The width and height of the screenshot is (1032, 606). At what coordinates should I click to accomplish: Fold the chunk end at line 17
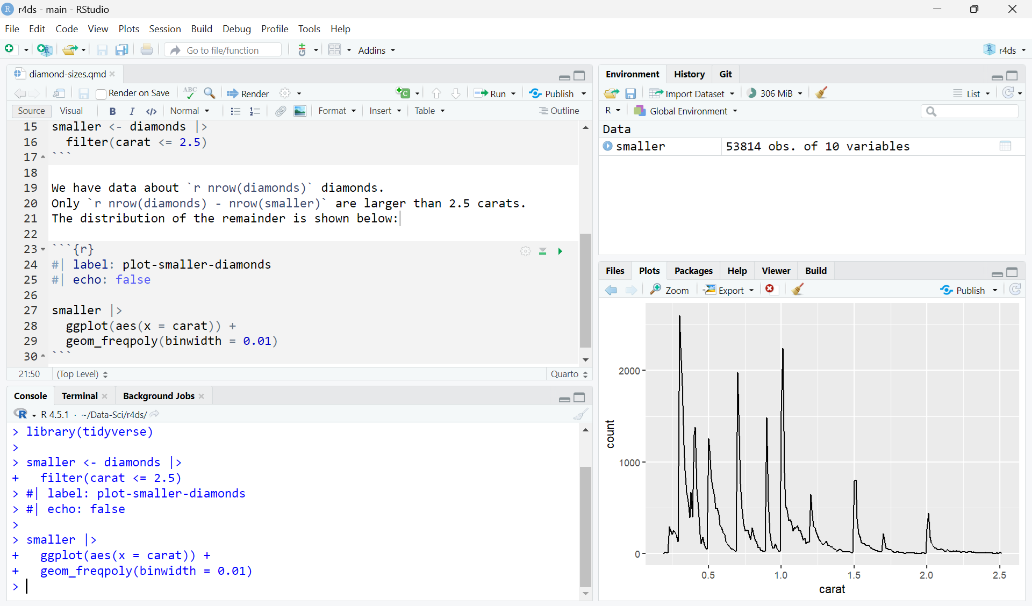pyautogui.click(x=43, y=157)
